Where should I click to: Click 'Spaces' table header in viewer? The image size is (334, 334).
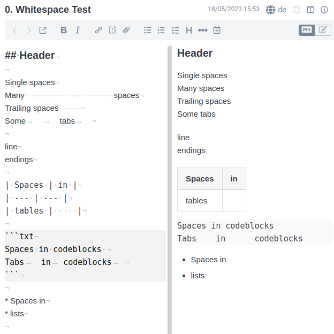coord(200,179)
